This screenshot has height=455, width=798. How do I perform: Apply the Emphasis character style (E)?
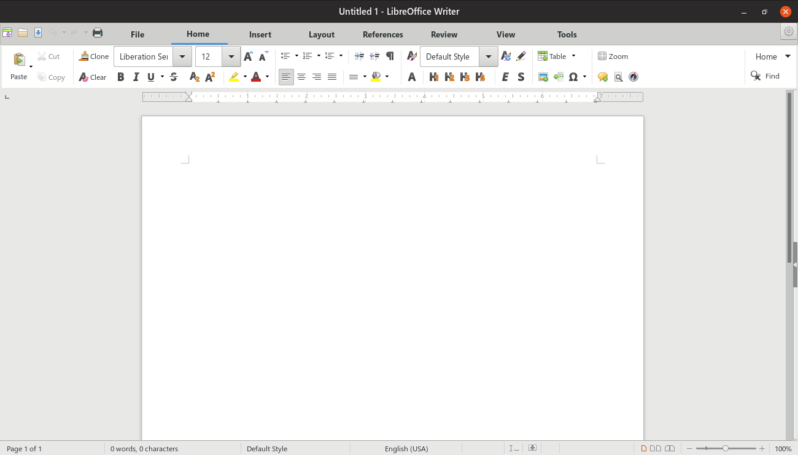click(505, 77)
